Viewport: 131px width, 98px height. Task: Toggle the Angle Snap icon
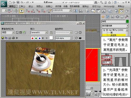coord(33,11)
